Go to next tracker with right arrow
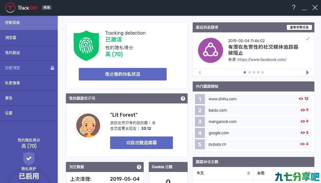 point(308,72)
